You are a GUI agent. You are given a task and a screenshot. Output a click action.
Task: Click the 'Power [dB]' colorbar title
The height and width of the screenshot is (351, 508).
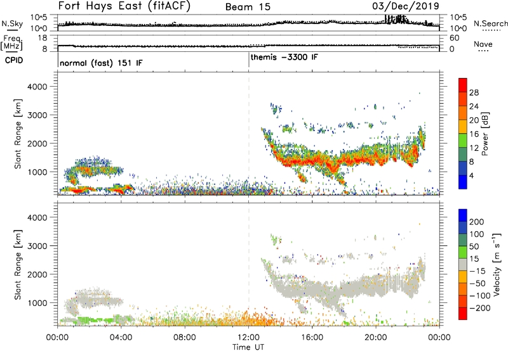click(485, 134)
